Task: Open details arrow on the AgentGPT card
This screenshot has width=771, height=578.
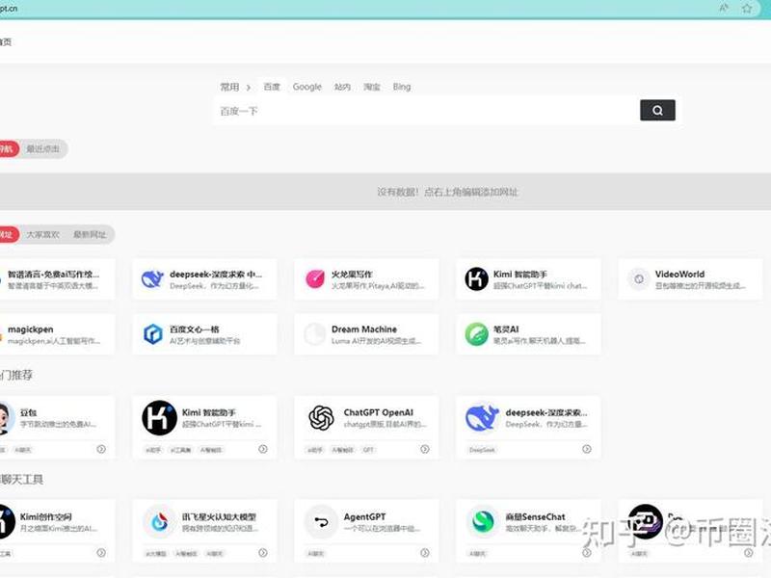Action: (425, 553)
